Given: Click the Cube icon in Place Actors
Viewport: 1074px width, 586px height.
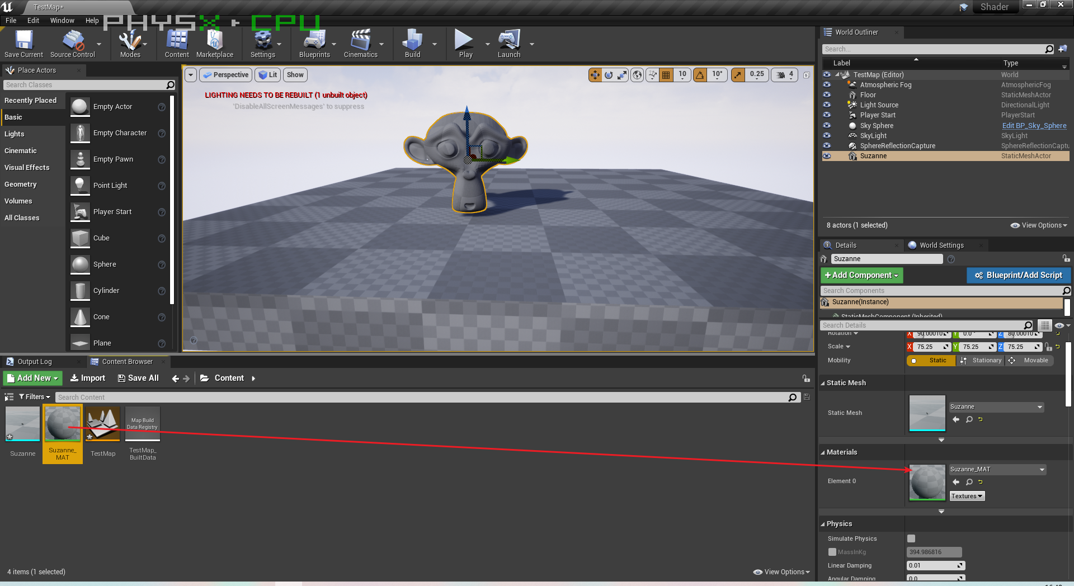Looking at the screenshot, I should [80, 238].
